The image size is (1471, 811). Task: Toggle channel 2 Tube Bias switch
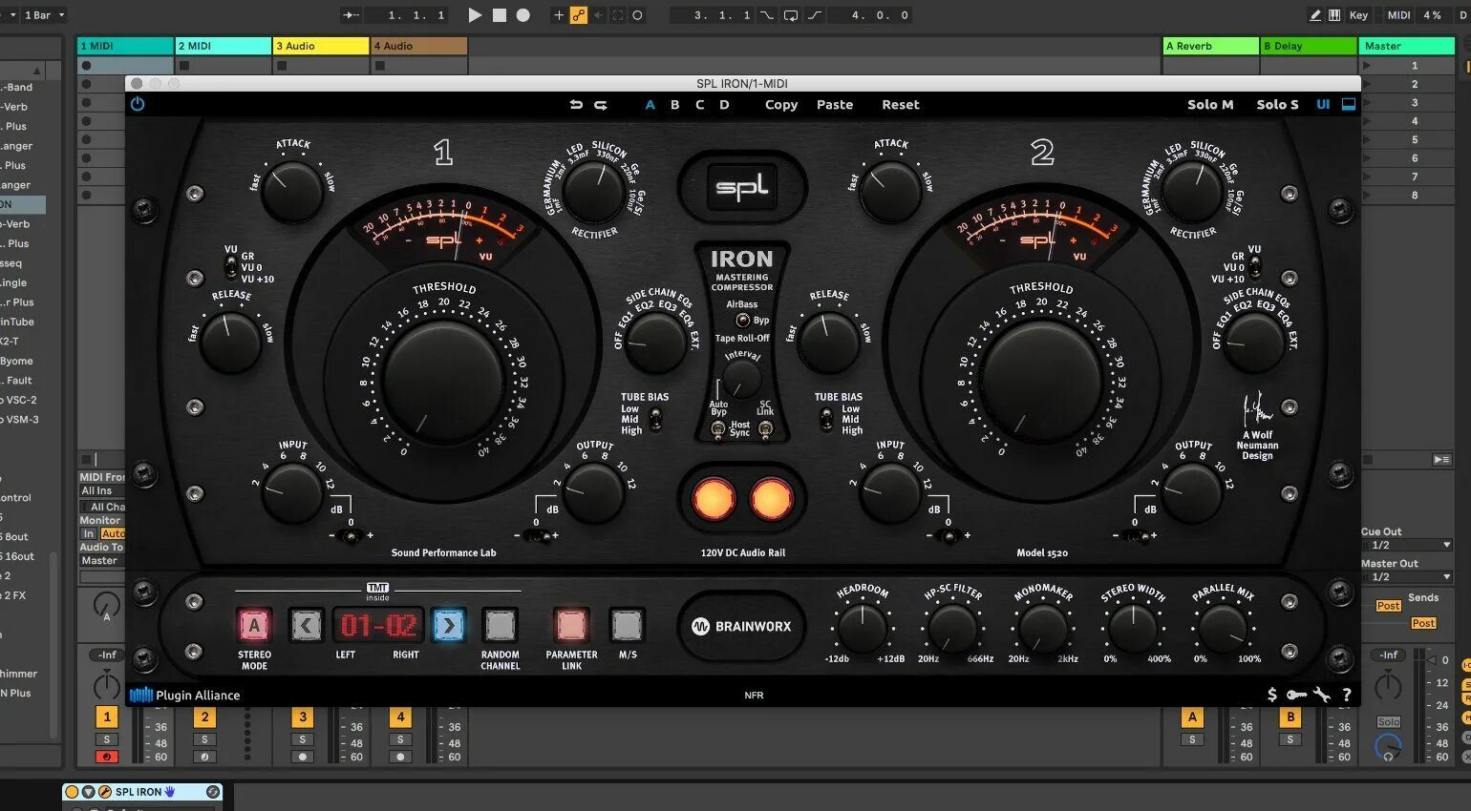point(825,418)
